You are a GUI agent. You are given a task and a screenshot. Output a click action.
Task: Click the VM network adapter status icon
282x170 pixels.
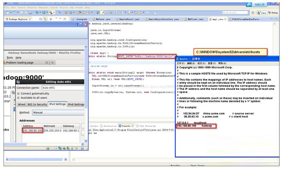click(x=60, y=148)
